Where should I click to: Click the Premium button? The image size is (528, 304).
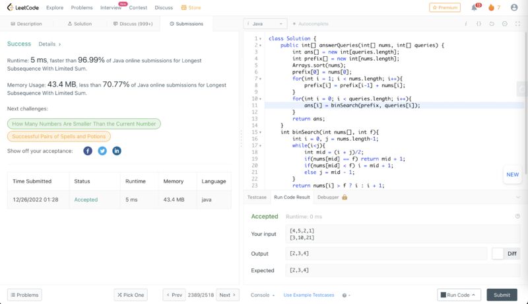[x=444, y=7]
